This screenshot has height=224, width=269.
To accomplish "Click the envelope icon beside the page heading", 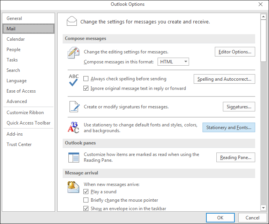I will (72, 21).
